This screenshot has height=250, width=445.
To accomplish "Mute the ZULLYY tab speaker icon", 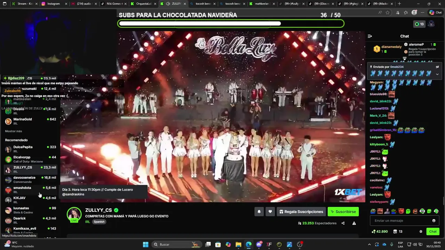I will click(168, 3).
